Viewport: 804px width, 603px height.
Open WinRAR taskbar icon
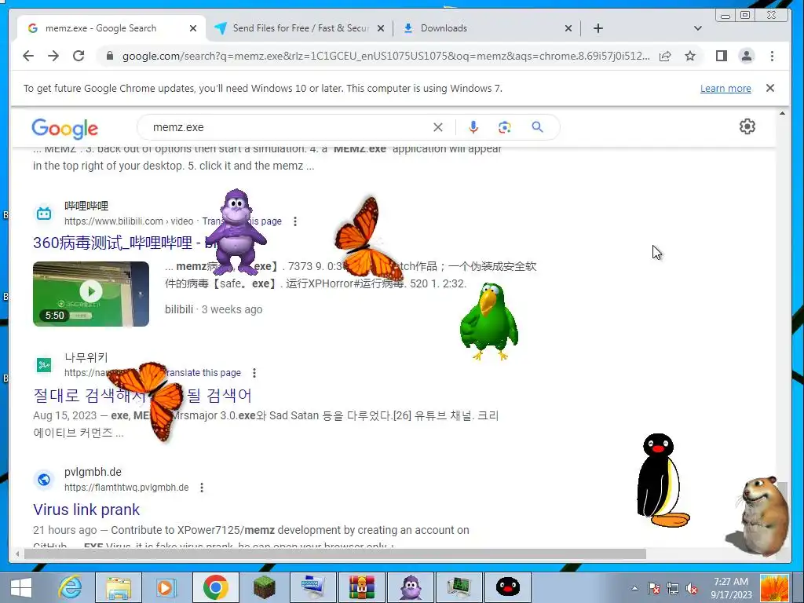pos(362,587)
